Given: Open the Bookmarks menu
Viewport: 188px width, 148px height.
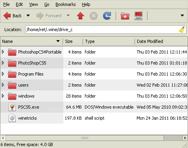Looking at the screenshot, I should pyautogui.click(x=66, y=4).
